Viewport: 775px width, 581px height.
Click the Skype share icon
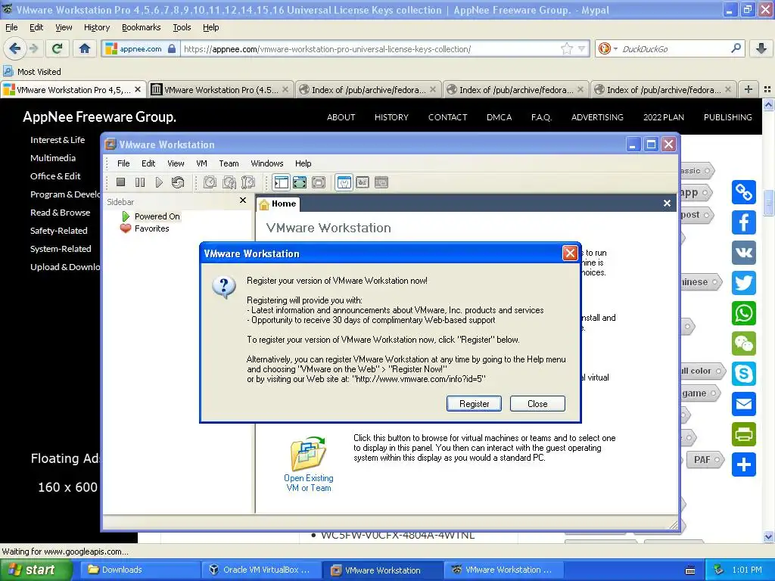[744, 374]
